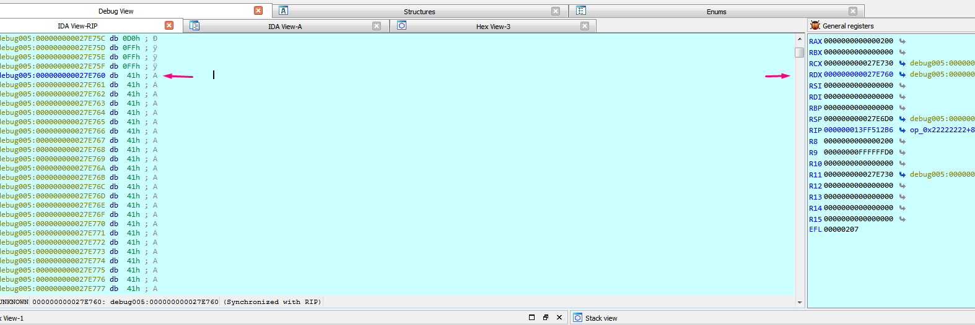Click the Stack view panel icon

tap(577, 318)
